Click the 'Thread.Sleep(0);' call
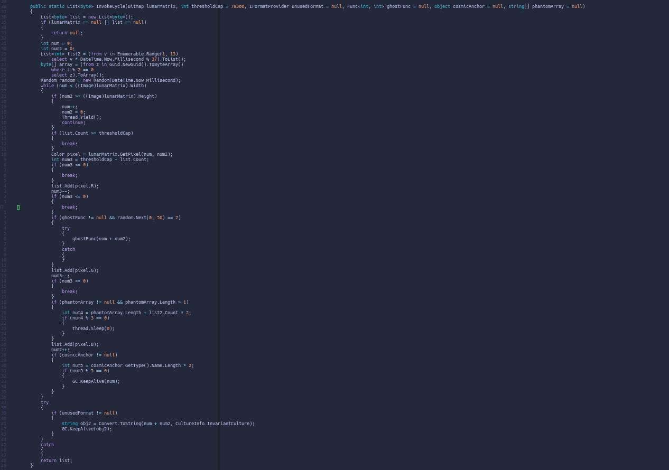Image resolution: width=669 pixels, height=470 pixels. click(x=94, y=328)
